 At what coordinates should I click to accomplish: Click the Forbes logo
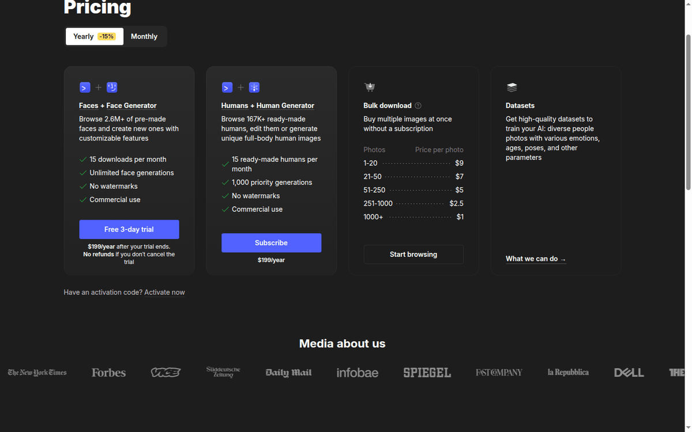point(108,373)
